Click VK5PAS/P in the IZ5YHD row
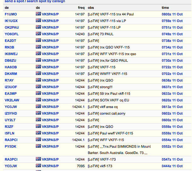Screen dimensions: 192x171 point(50,113)
